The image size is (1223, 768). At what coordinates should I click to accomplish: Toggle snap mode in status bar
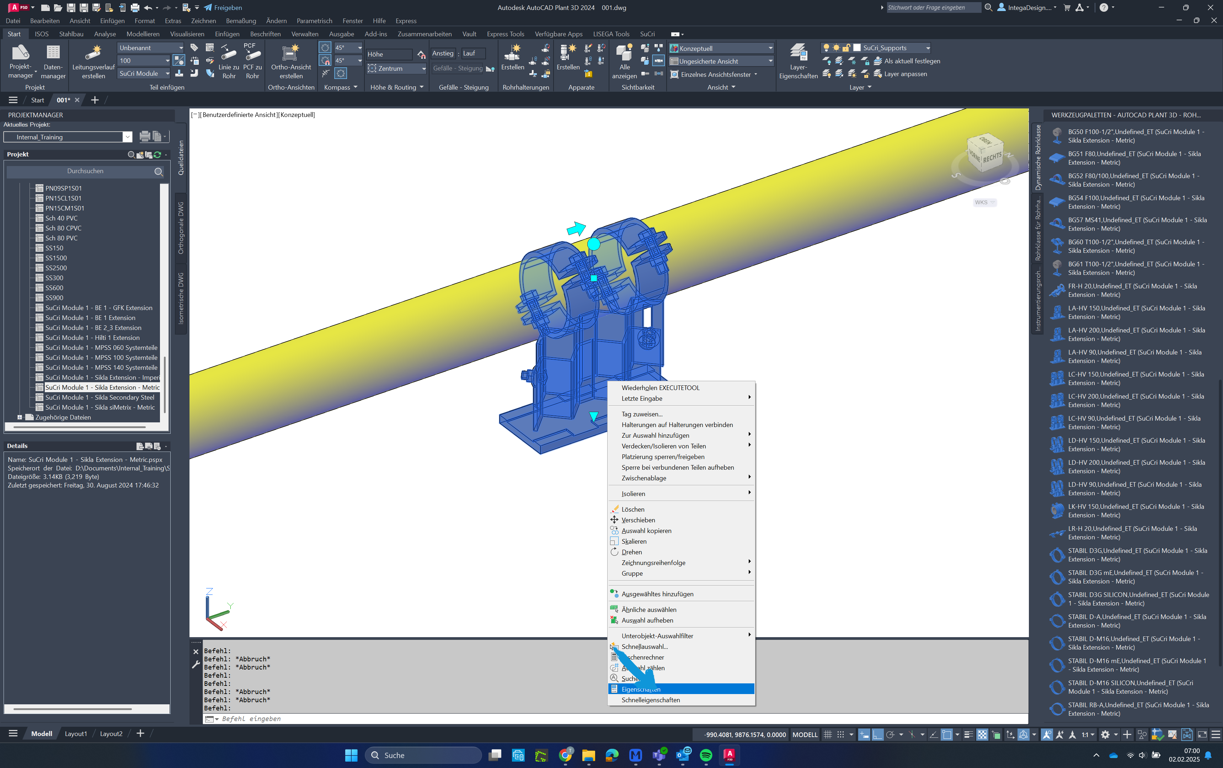click(x=841, y=735)
